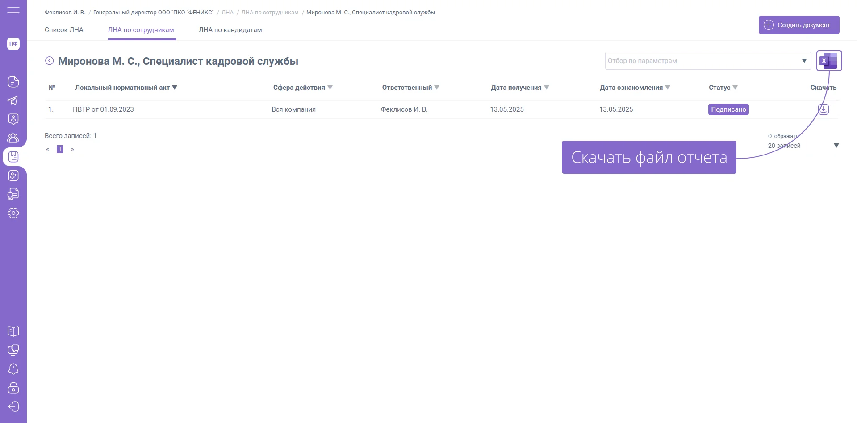Select page 1 in pagination
The image size is (857, 423).
pyautogui.click(x=60, y=149)
